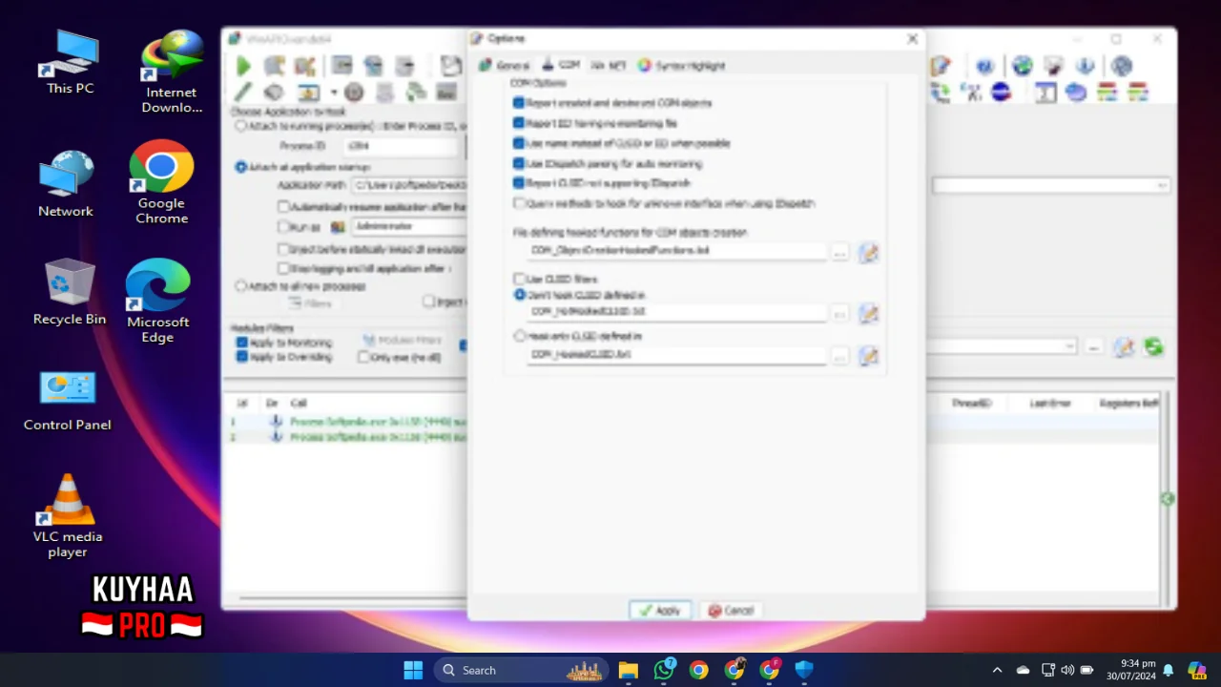This screenshot has width=1221, height=687.
Task: Edit the COM_NotHookedCLSID file with pencil icon
Action: (x=868, y=314)
